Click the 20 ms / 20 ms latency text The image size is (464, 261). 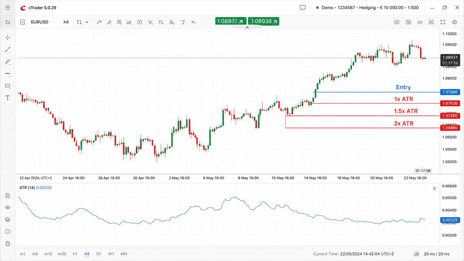437,254
